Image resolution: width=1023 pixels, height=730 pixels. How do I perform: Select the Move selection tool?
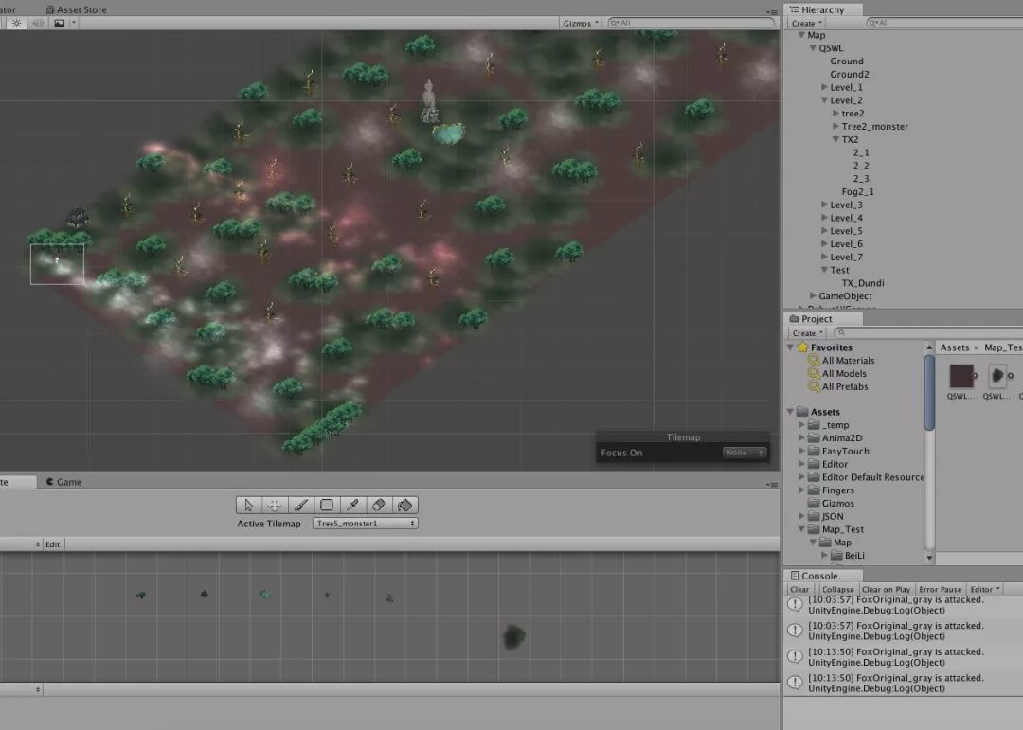point(275,505)
